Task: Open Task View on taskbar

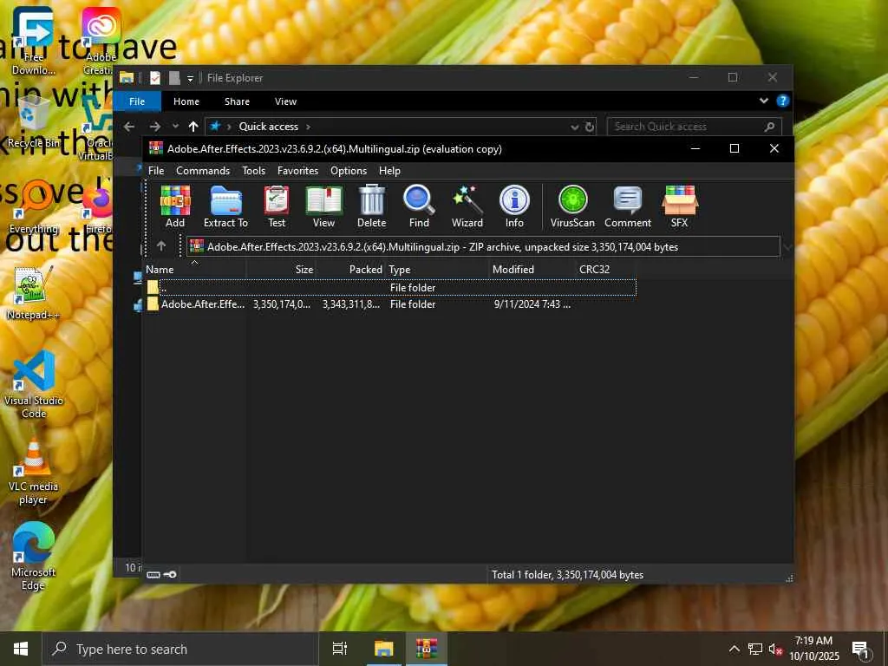Action: pyautogui.click(x=340, y=649)
